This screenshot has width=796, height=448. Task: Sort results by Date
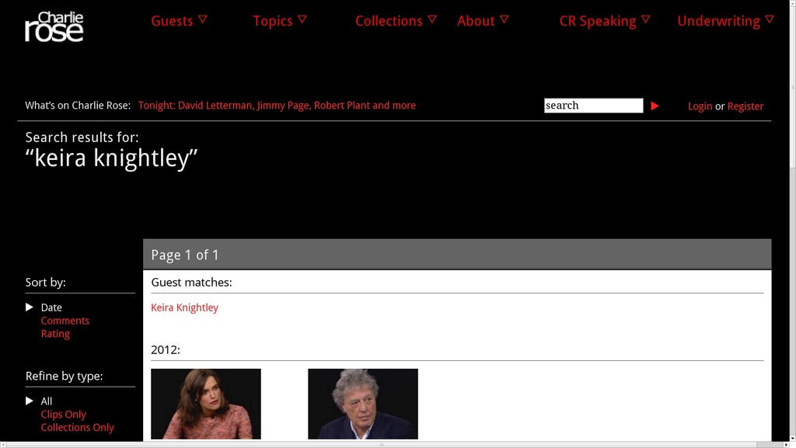51,307
